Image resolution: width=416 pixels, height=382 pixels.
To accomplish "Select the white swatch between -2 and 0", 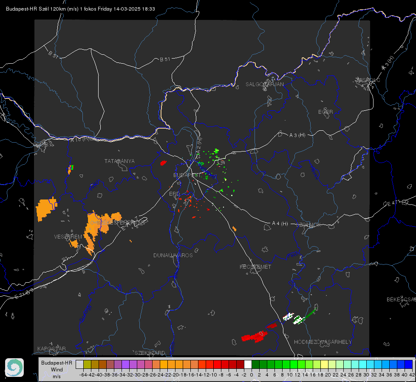I will pyautogui.click(x=248, y=364).
